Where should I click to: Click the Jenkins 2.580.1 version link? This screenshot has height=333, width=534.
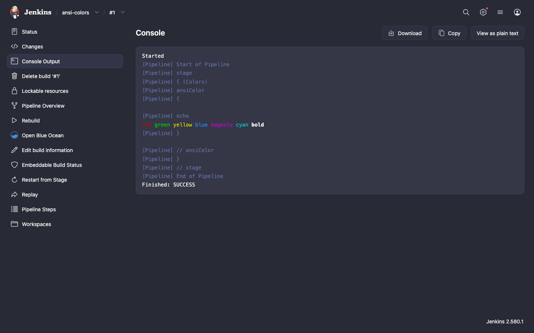(505, 322)
